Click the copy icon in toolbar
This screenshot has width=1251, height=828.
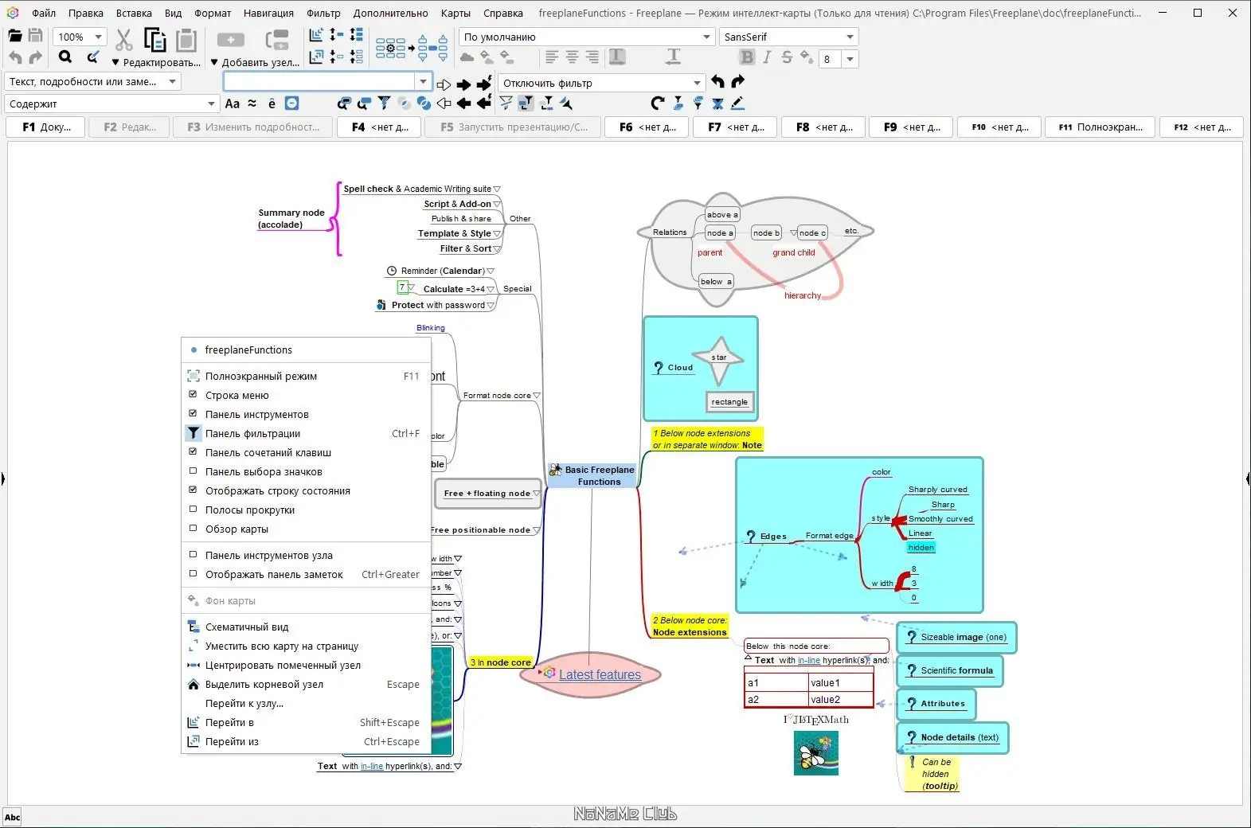[x=154, y=39]
